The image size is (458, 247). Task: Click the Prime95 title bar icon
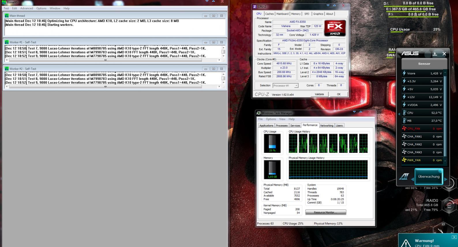point(4,2)
